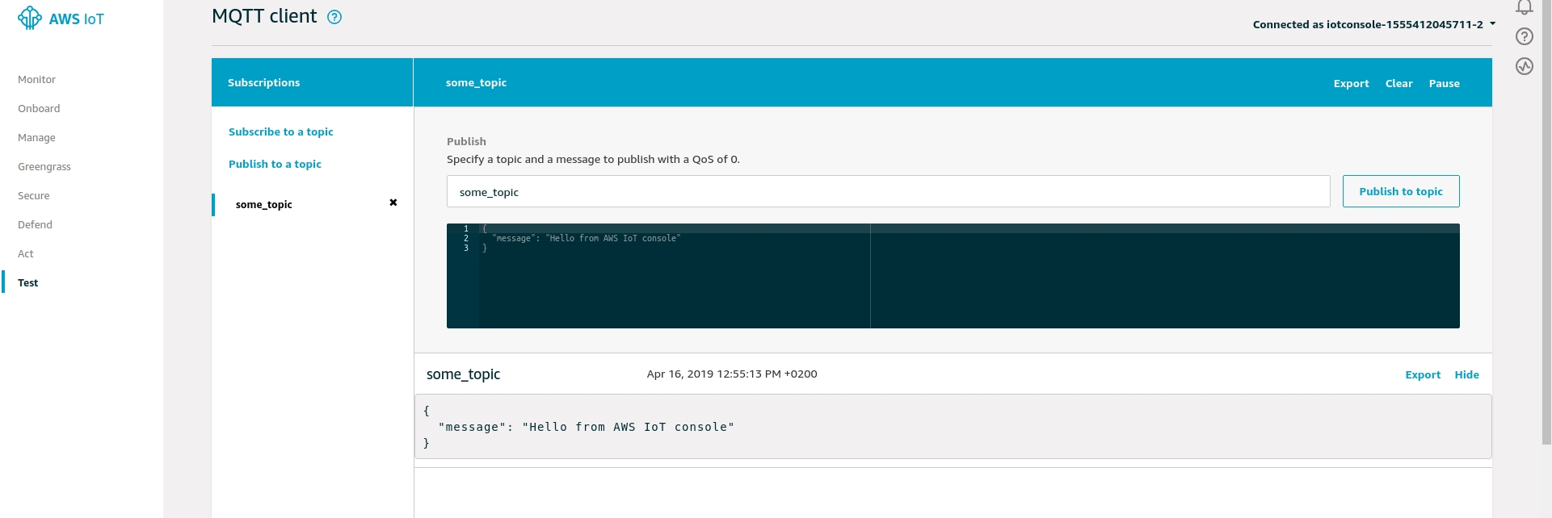The height and width of the screenshot is (518, 1552).
Task: Open the Defend section
Action: pos(36,225)
